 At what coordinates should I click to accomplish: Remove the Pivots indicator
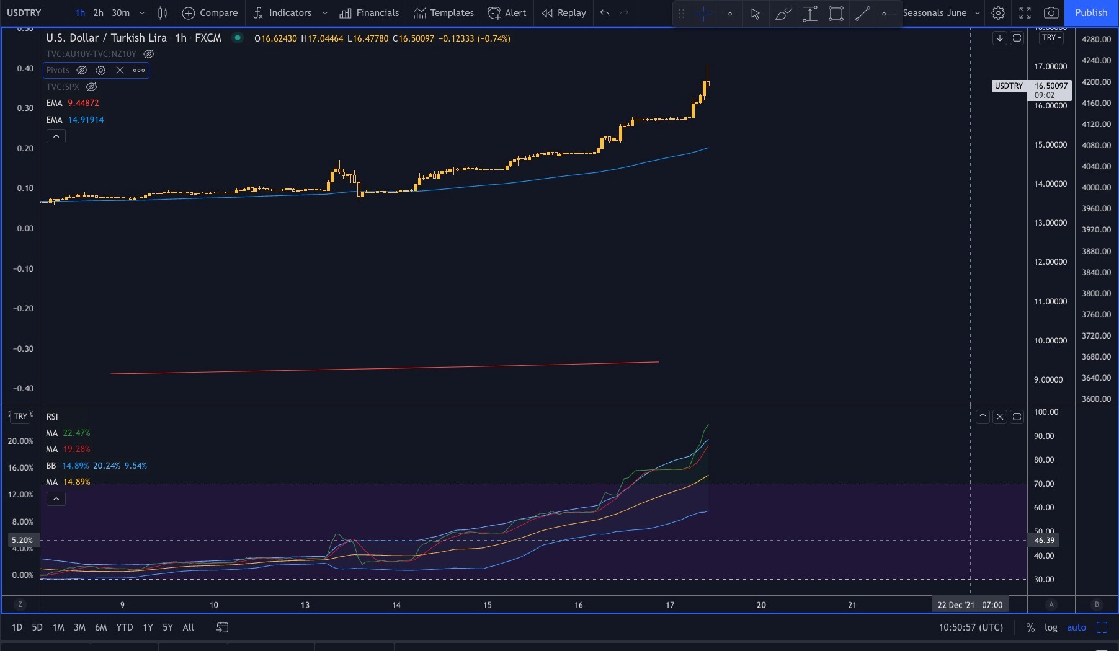coord(120,70)
